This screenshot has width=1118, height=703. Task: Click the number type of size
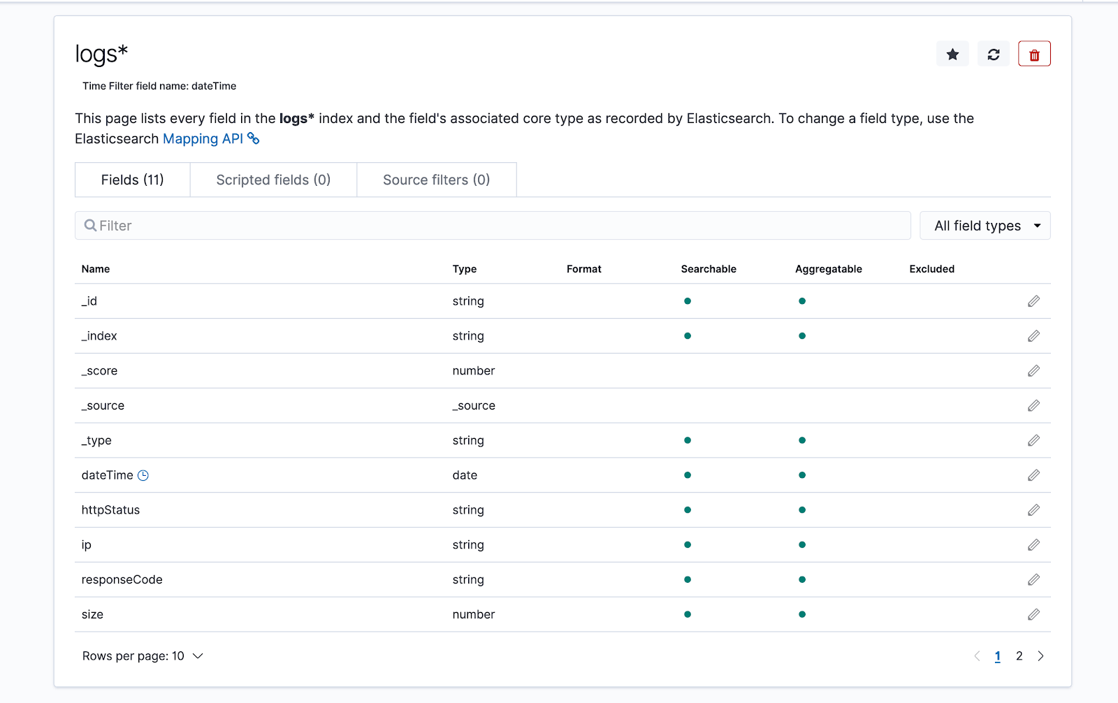(x=474, y=615)
